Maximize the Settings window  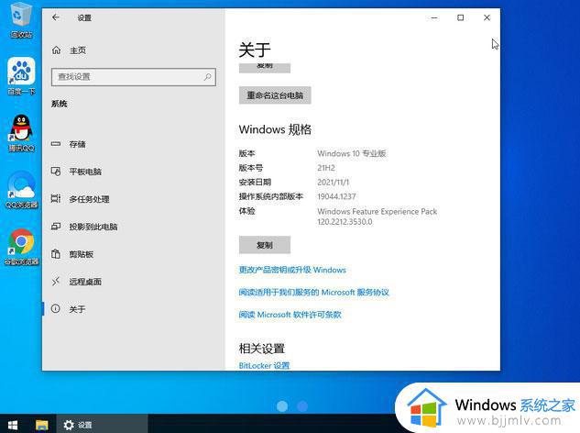pos(461,17)
